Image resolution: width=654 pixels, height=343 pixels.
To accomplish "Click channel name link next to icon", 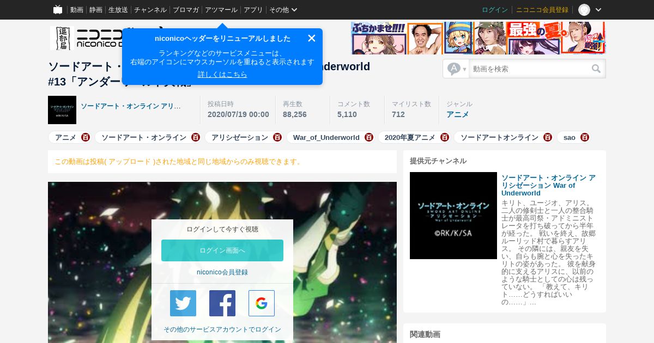I will (131, 106).
